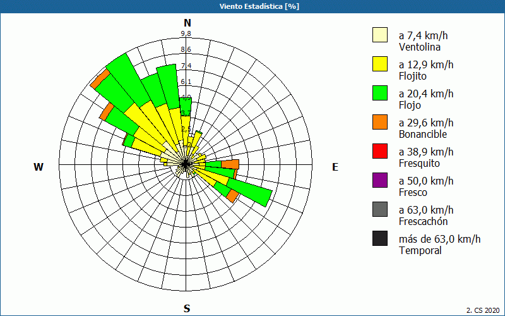Image resolution: width=505 pixels, height=316 pixels.
Task: Click the purple Fresco color swatch
Action: 380,180
